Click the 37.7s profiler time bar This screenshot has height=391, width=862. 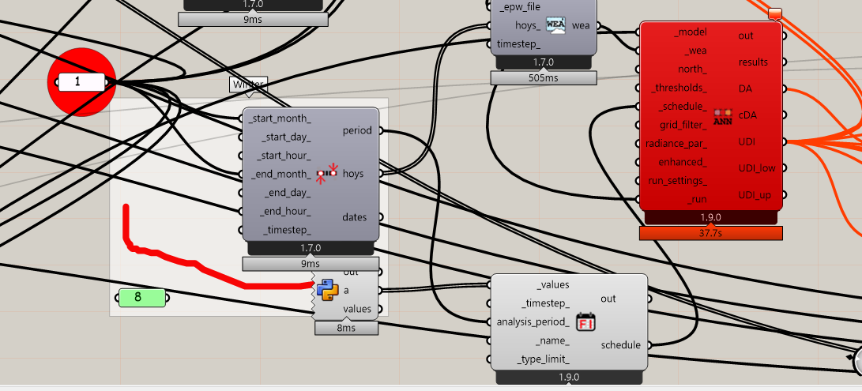tap(711, 233)
